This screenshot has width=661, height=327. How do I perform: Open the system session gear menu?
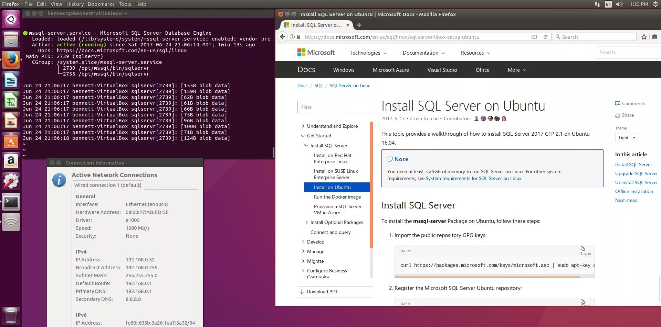pyautogui.click(x=655, y=4)
